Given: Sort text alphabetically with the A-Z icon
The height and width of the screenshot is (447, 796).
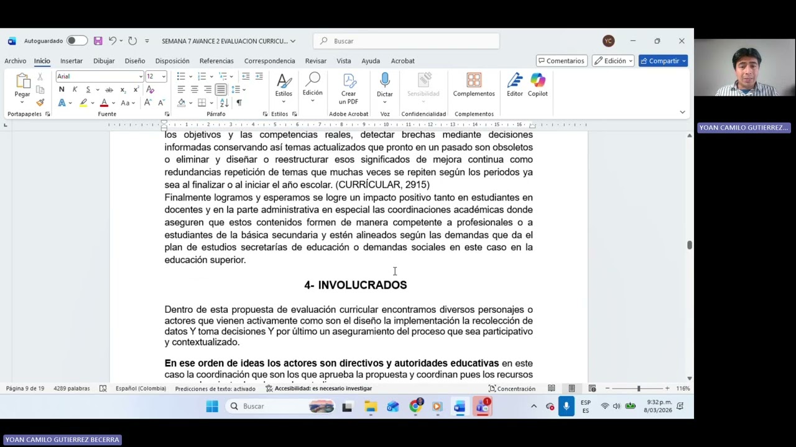Looking at the screenshot, I should pos(224,102).
